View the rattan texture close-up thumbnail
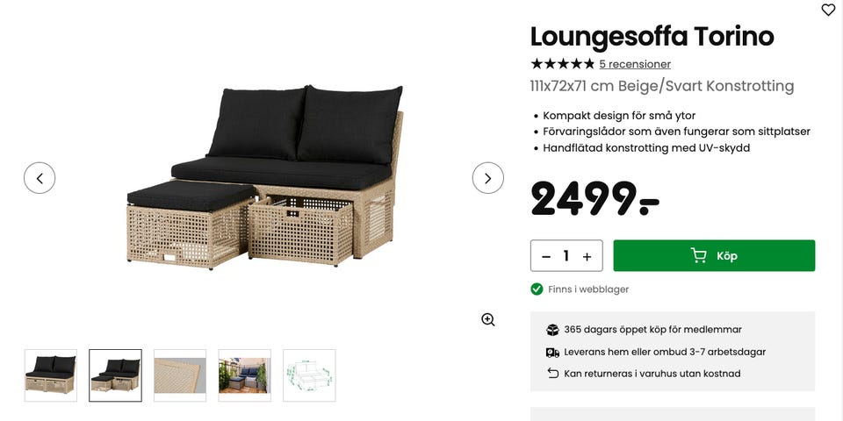Image resolution: width=843 pixels, height=421 pixels. coord(180,375)
